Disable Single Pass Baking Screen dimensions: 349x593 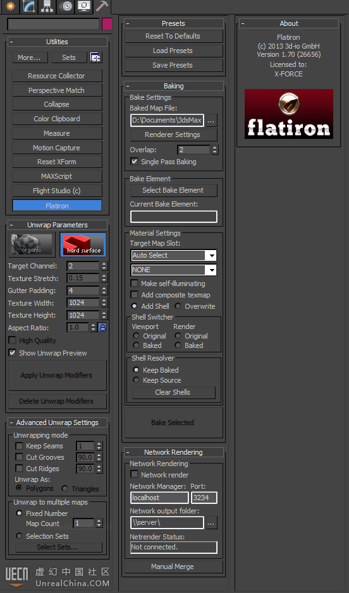point(134,162)
